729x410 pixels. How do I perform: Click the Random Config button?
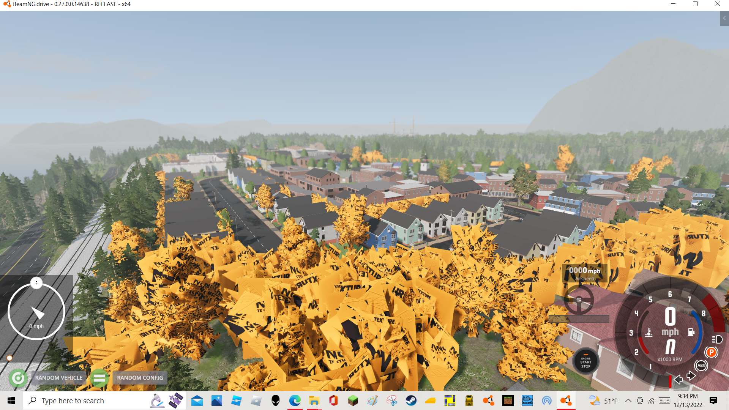tap(140, 378)
